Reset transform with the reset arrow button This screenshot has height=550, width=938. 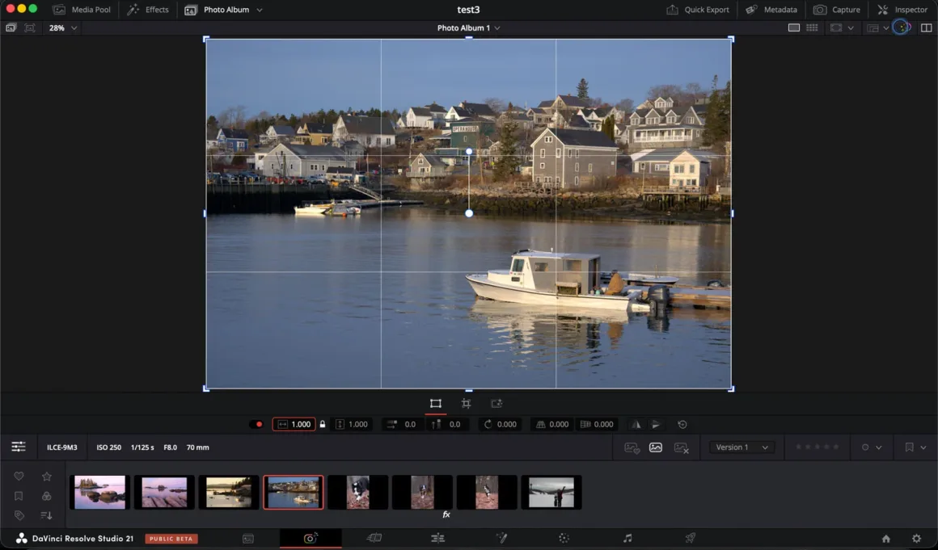(x=682, y=424)
